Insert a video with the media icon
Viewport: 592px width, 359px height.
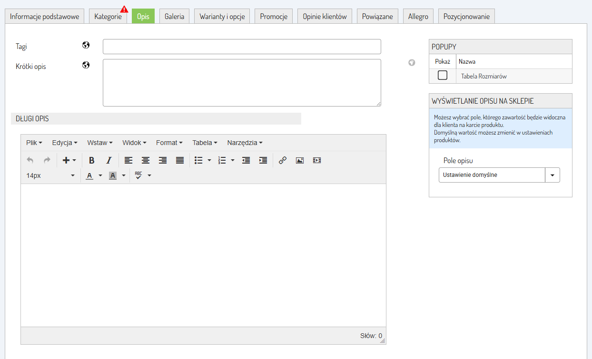point(317,161)
